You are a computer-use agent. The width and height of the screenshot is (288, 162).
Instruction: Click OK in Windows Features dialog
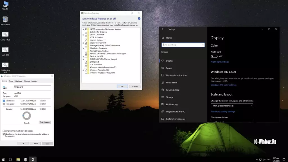[x=122, y=86]
